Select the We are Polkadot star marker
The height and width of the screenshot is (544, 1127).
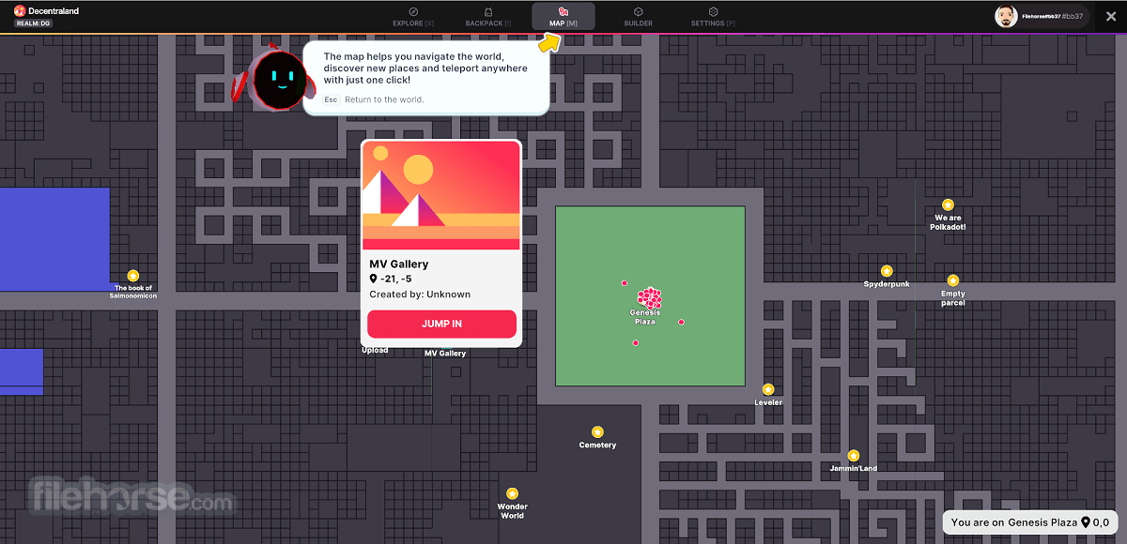point(949,204)
